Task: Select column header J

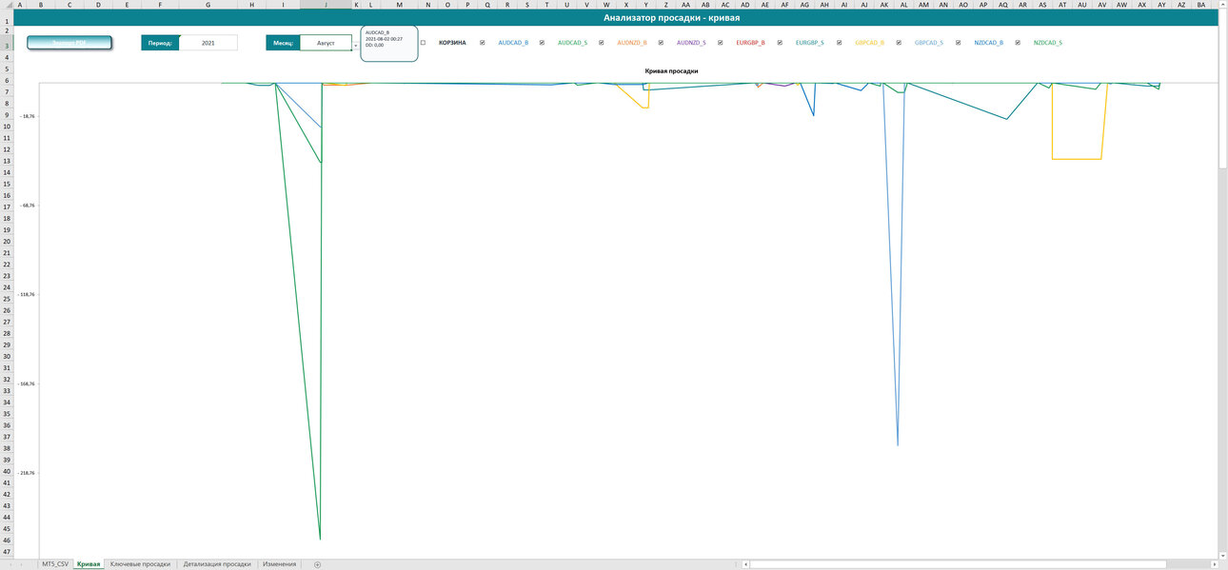Action: tap(326, 5)
